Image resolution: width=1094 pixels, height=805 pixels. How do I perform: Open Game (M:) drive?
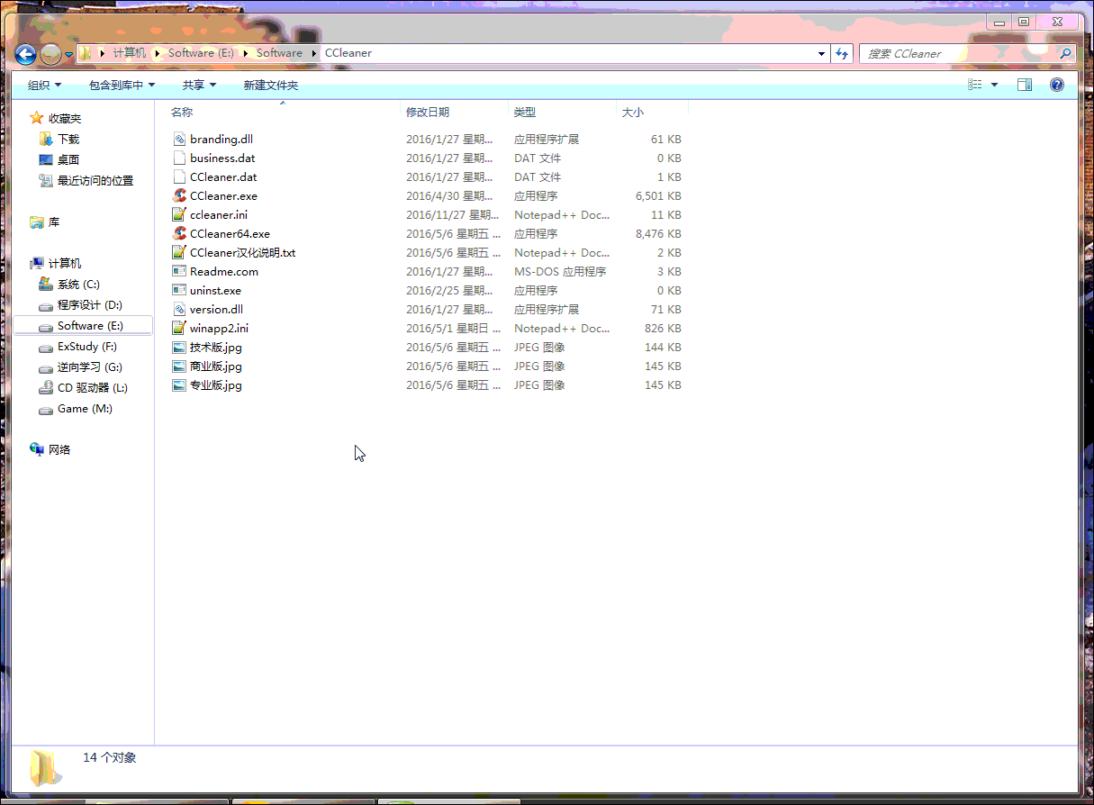pos(76,408)
